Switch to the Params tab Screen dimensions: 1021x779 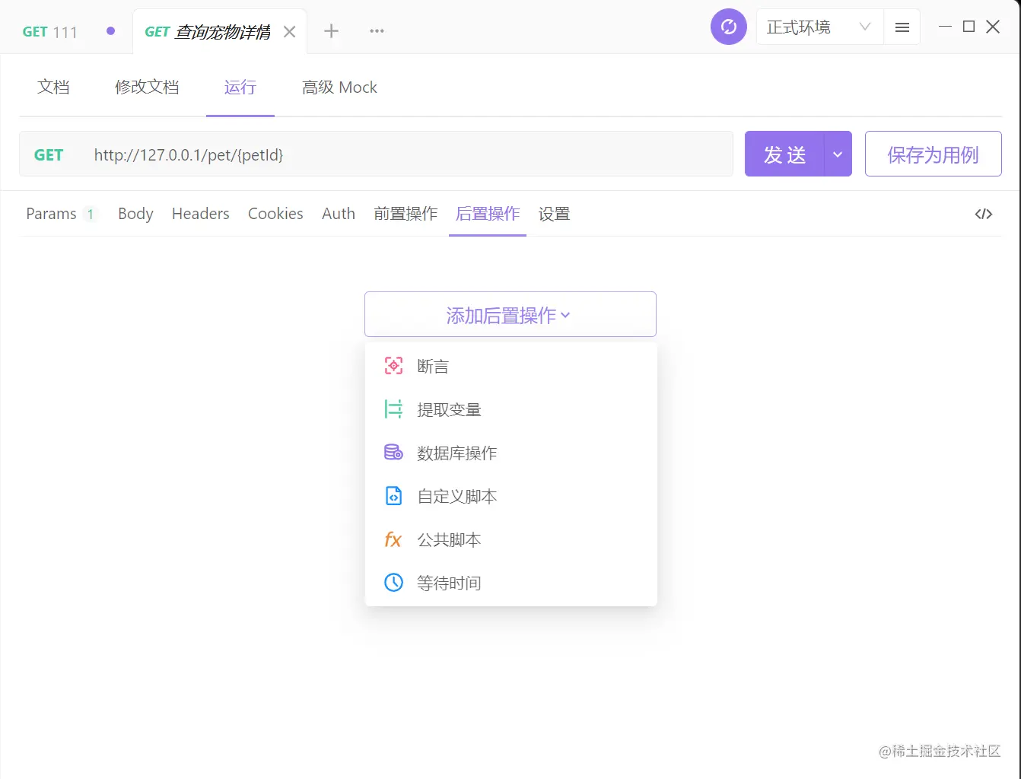point(61,214)
